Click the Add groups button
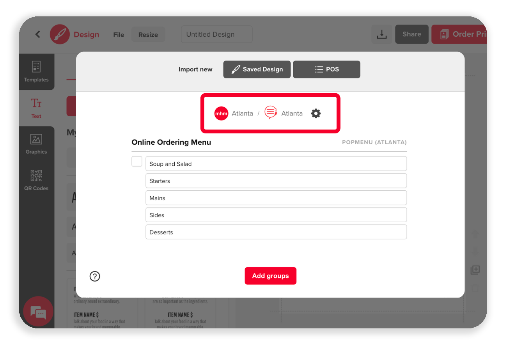The height and width of the screenshot is (351, 507). [271, 276]
